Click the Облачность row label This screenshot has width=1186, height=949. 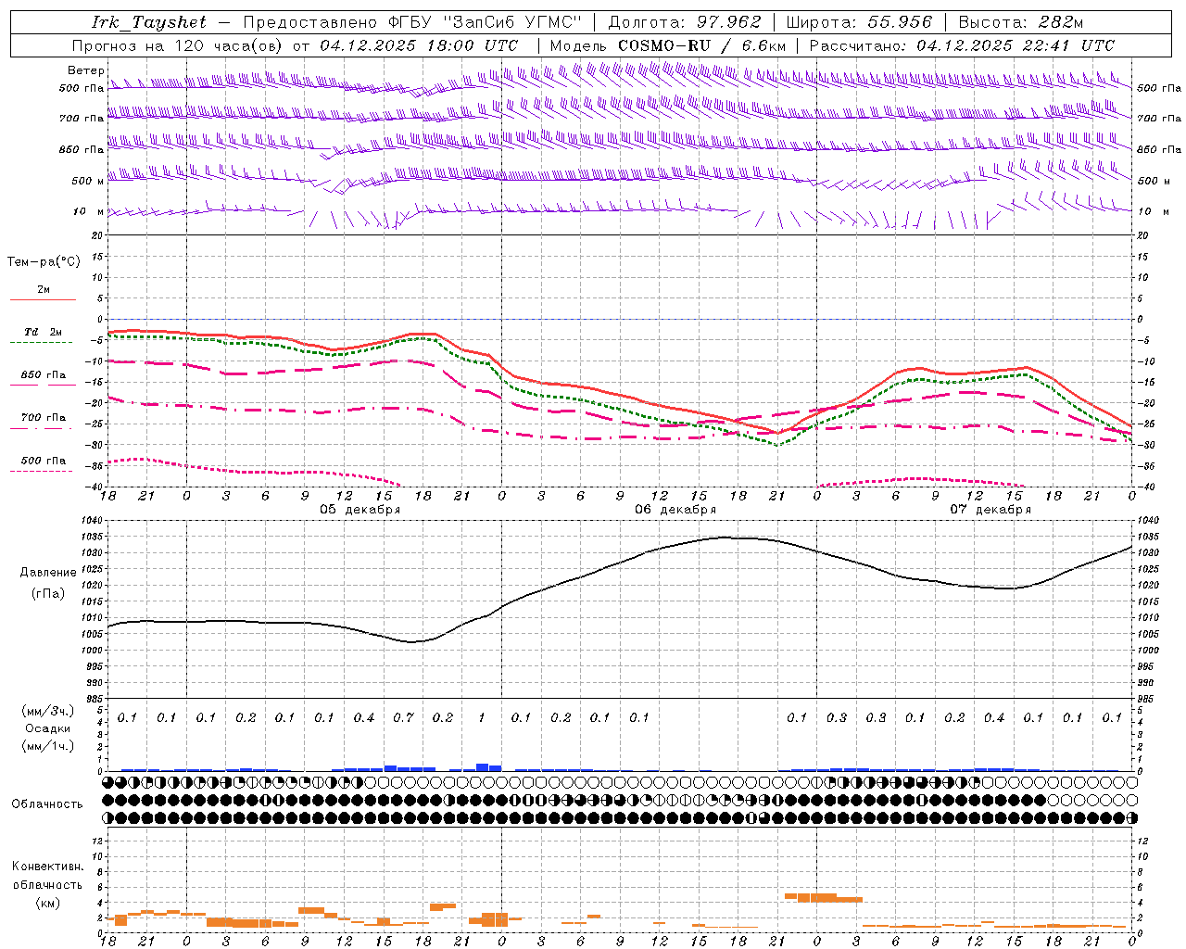click(47, 804)
